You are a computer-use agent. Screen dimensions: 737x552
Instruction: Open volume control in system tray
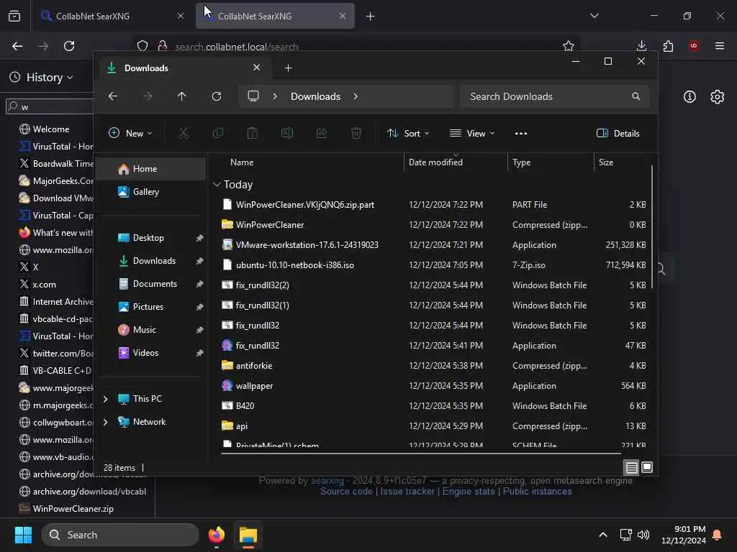click(643, 535)
